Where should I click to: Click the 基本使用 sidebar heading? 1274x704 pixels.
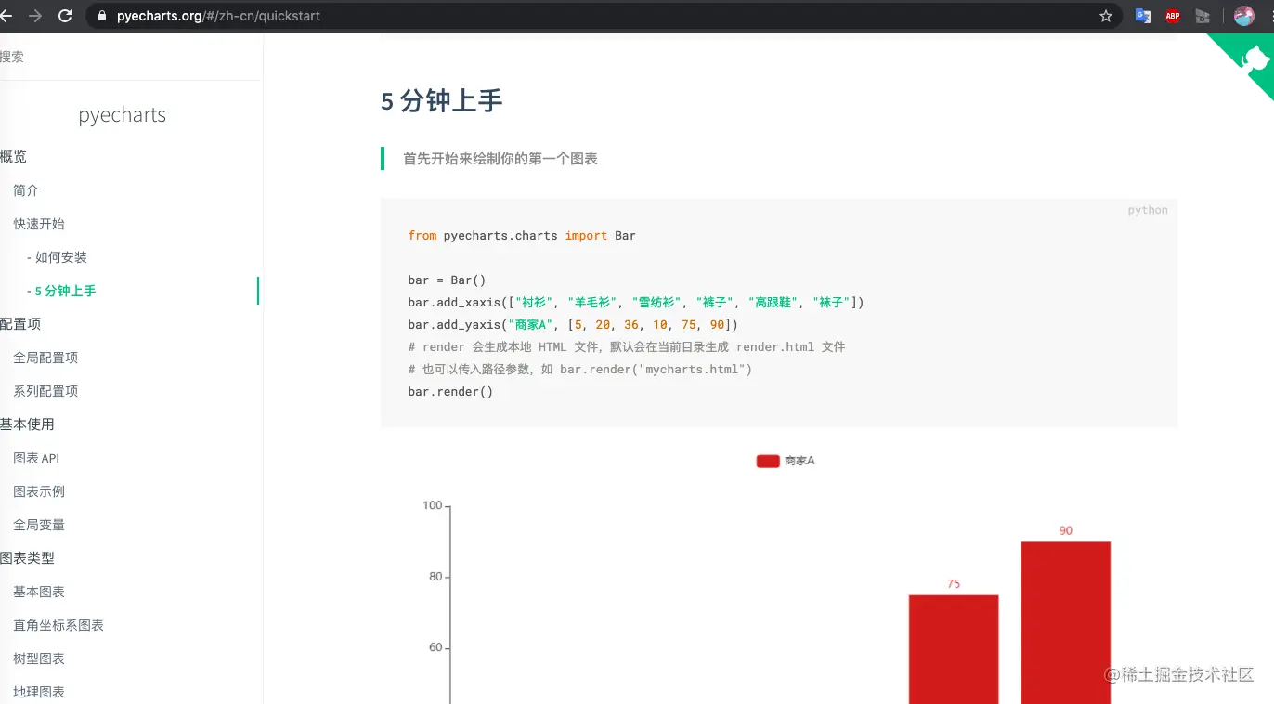pyautogui.click(x=27, y=424)
